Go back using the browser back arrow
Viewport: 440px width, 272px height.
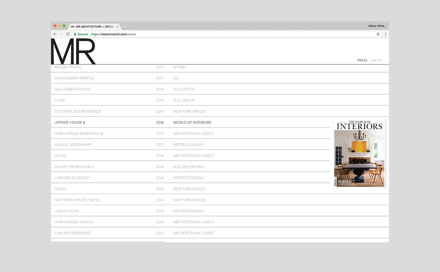pyautogui.click(x=55, y=34)
